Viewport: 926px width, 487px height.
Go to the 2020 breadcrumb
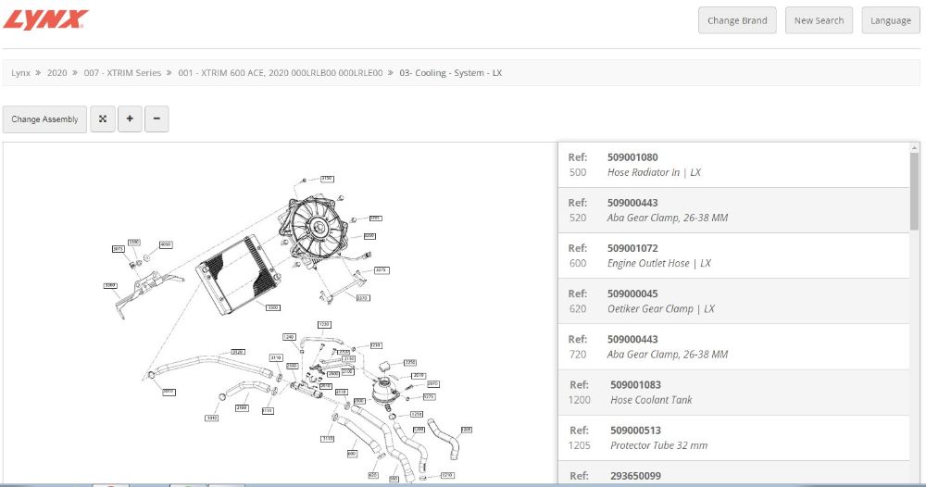tap(56, 72)
